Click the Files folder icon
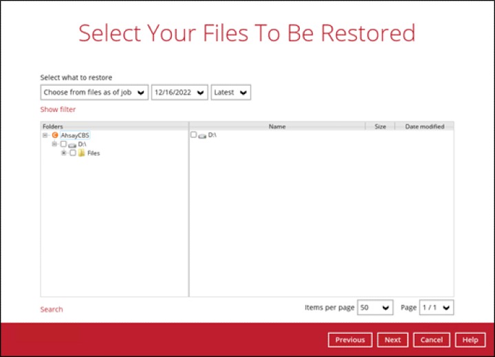 tap(81, 153)
